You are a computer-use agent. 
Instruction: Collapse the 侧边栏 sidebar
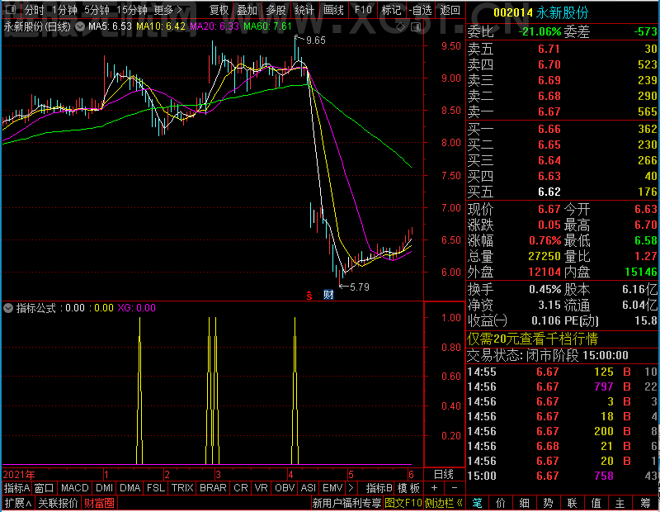click(x=444, y=503)
